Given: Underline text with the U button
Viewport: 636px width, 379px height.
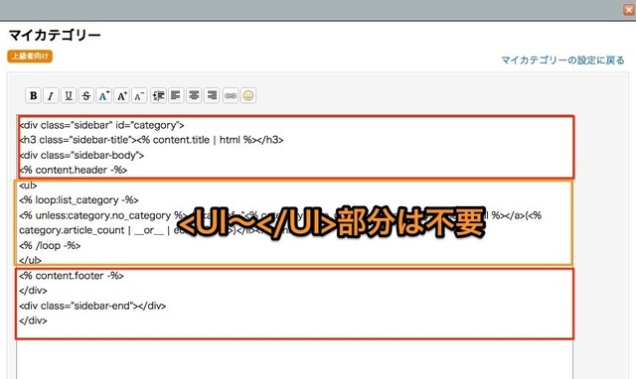Looking at the screenshot, I should 69,96.
